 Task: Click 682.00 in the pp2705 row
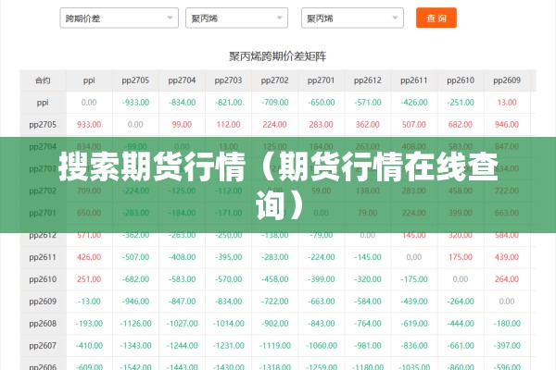click(x=461, y=125)
